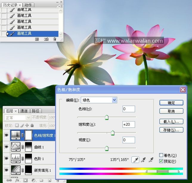
Task: Click the 确定 (OK) button
Action: [171, 103]
